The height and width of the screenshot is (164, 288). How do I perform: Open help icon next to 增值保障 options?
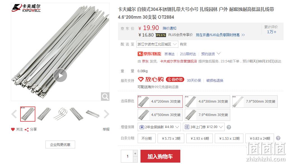click(229, 127)
